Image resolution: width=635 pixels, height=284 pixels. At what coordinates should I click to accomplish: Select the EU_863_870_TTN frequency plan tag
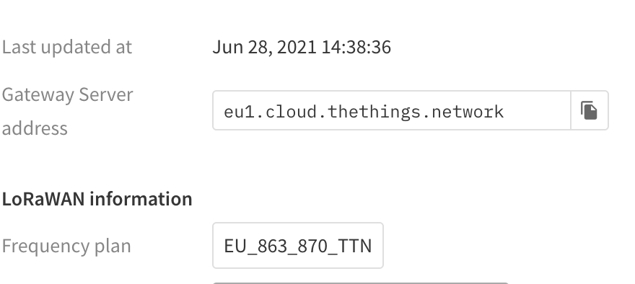tap(297, 246)
